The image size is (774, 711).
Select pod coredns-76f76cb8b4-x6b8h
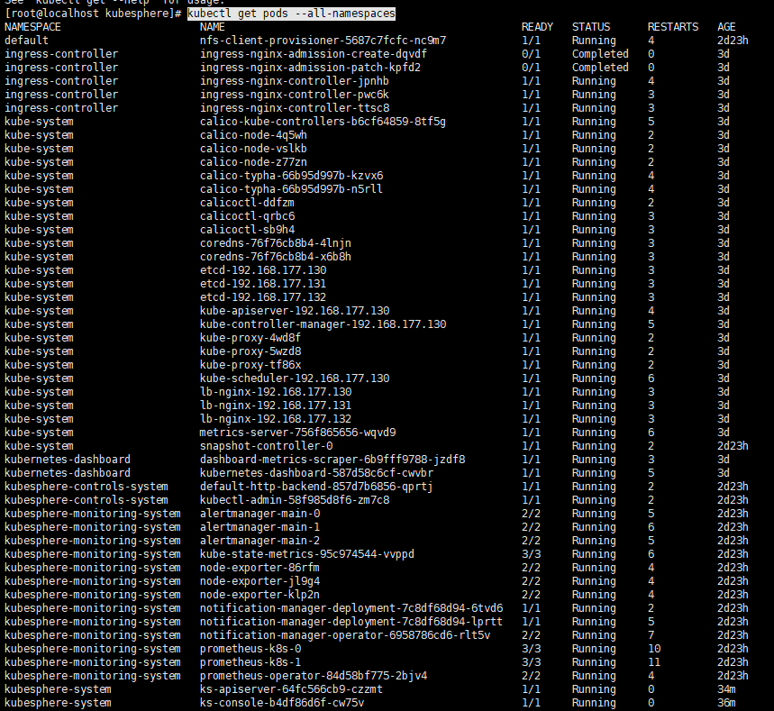click(x=276, y=257)
